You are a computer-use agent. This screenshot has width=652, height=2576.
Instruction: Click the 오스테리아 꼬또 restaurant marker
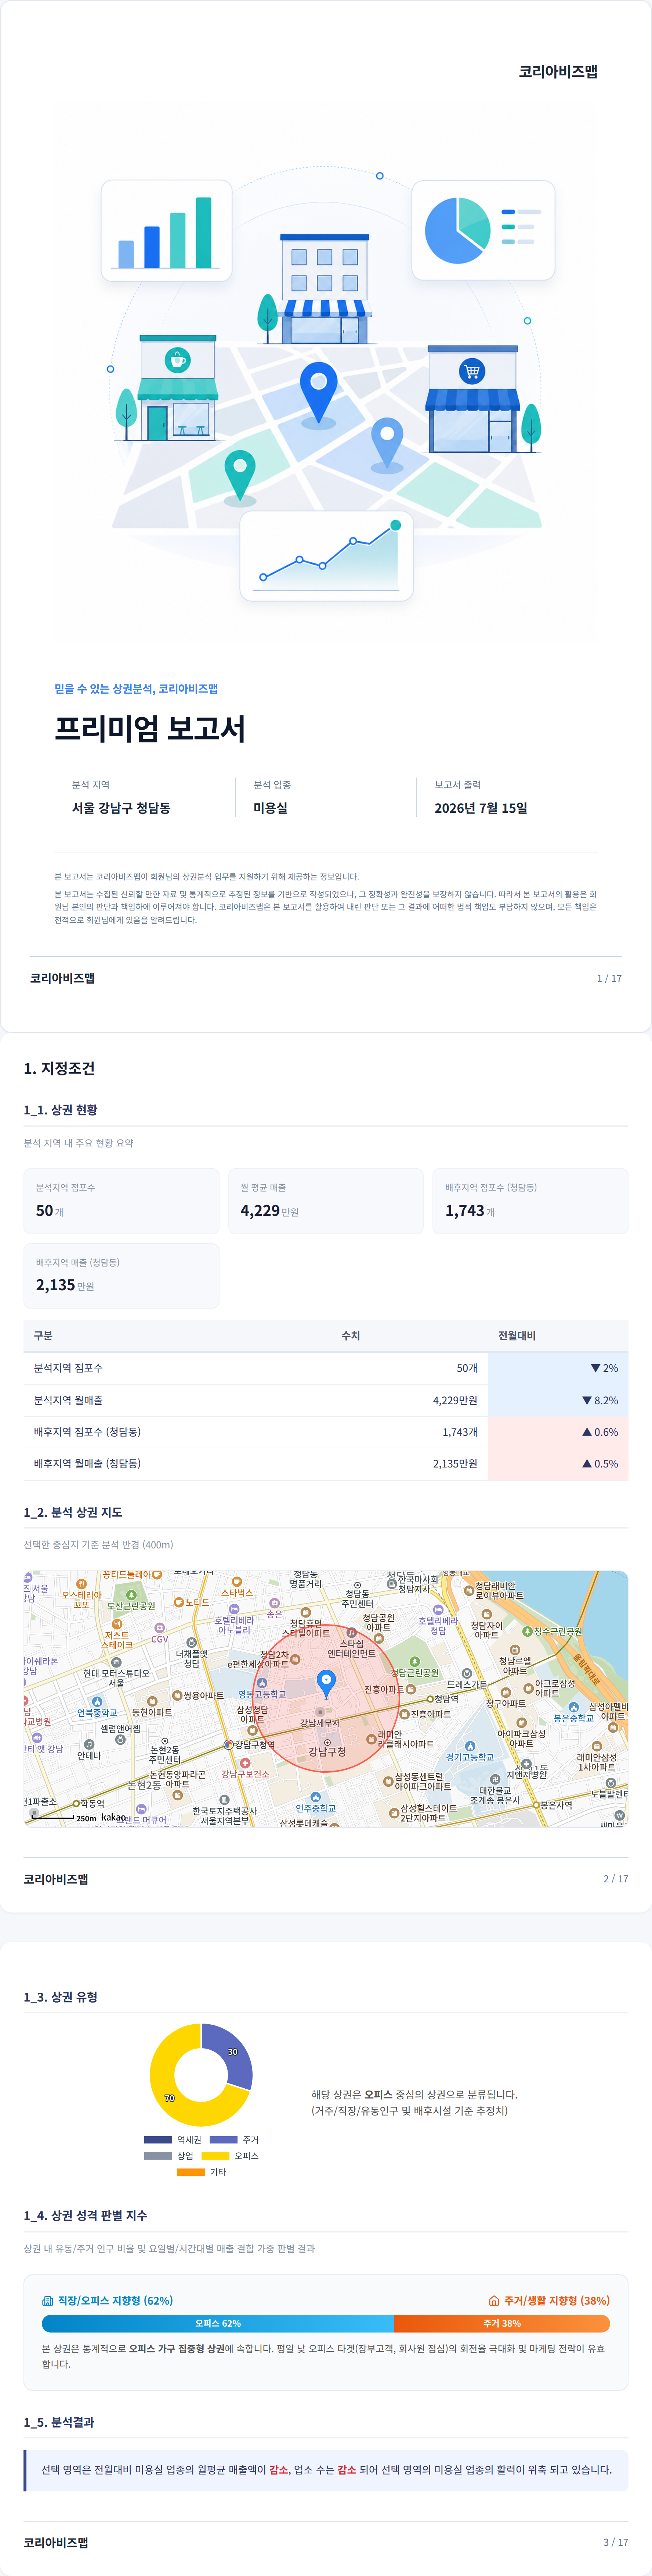[82, 1595]
